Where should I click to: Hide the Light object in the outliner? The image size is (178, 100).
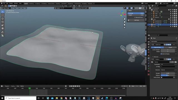click(172, 16)
